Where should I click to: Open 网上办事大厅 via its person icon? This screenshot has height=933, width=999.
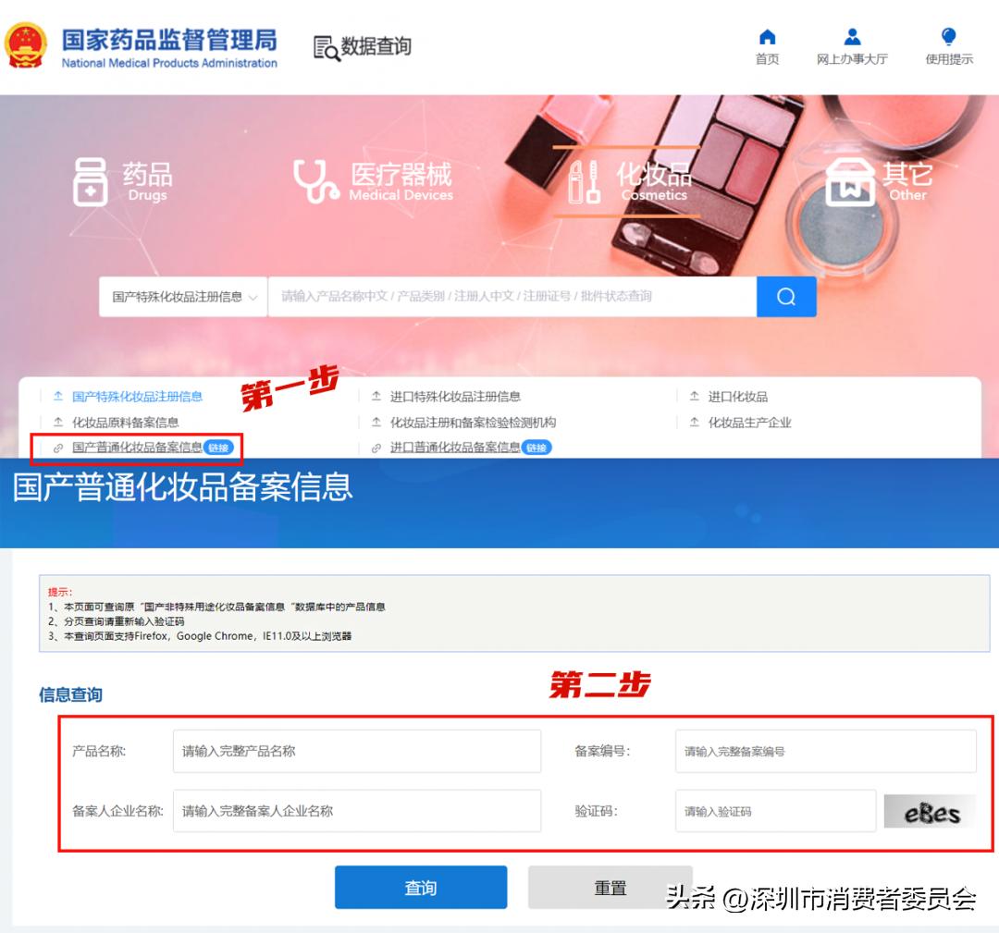coord(851,37)
